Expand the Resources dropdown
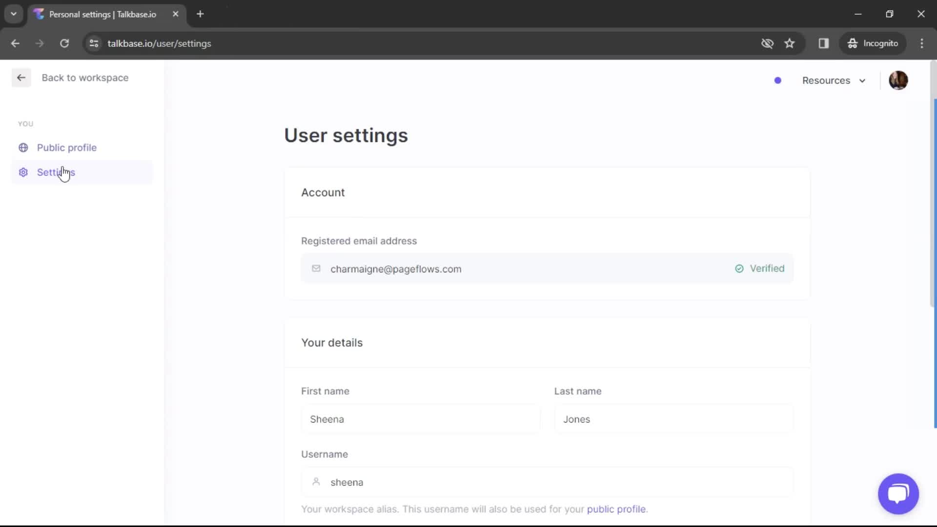This screenshot has height=527, width=937. (834, 81)
